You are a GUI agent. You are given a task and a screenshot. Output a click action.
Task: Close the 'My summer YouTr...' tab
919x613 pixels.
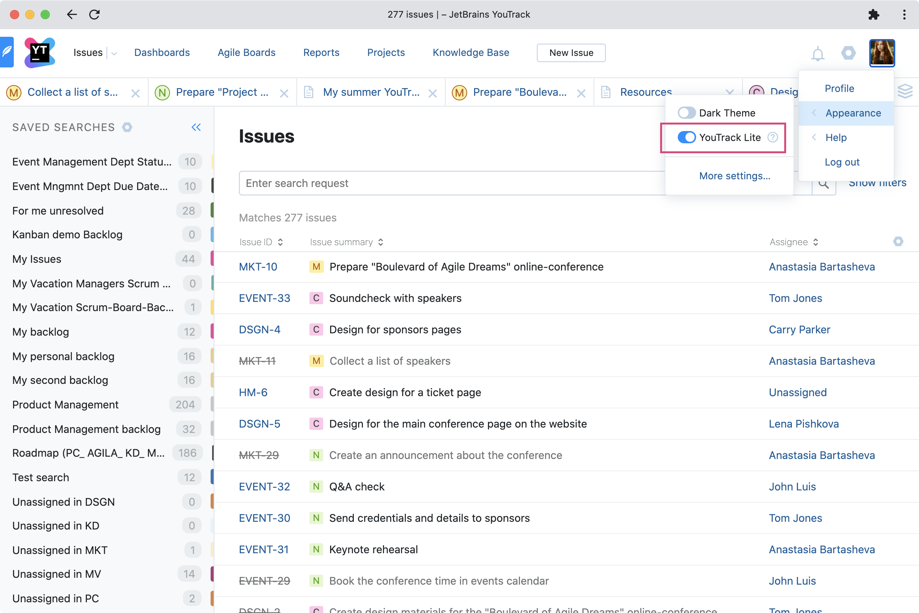click(x=433, y=93)
